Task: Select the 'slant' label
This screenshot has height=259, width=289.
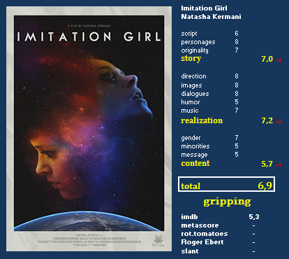Action: 190,251
